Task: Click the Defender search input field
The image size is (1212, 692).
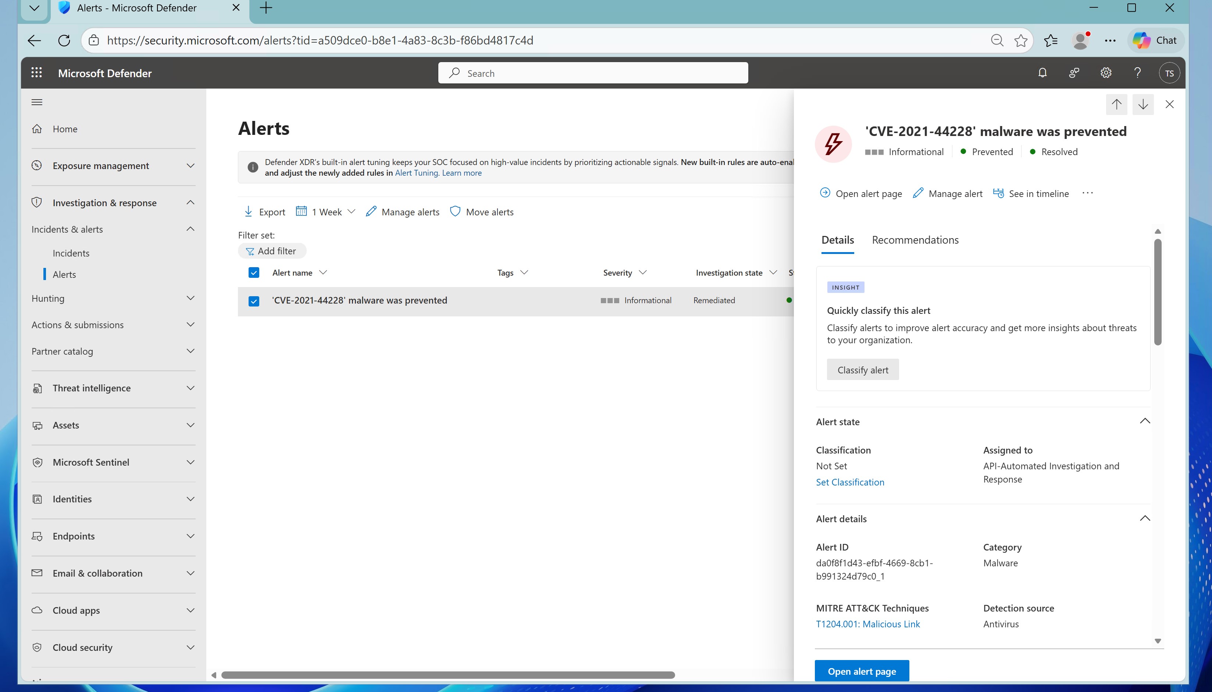Action: pos(592,73)
